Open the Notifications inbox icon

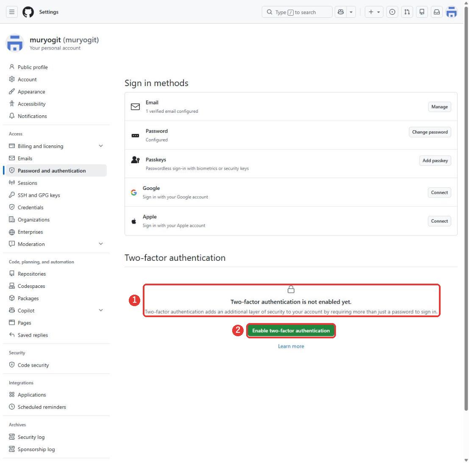click(x=437, y=12)
